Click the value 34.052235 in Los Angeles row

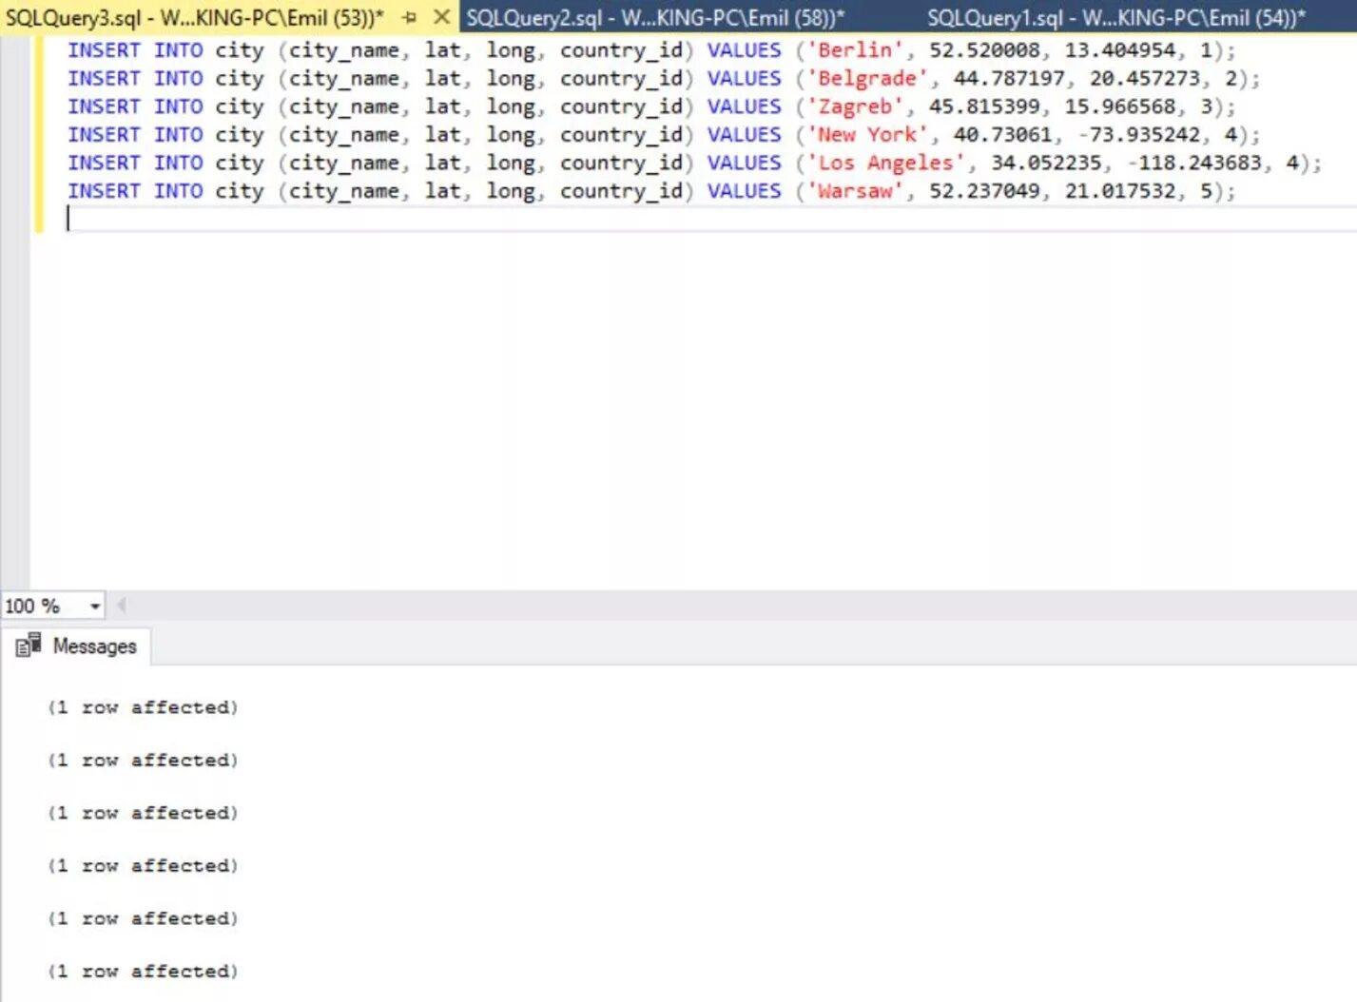(1046, 163)
